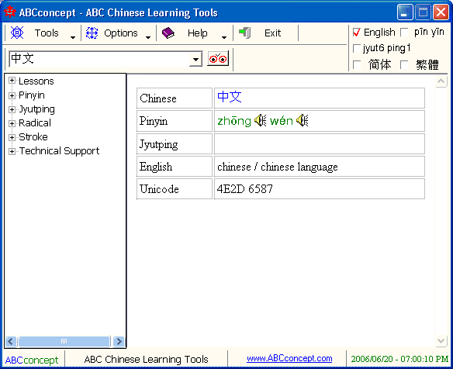
Task: Click the content pane scroll up arrow
Action: pyautogui.click(x=441, y=81)
